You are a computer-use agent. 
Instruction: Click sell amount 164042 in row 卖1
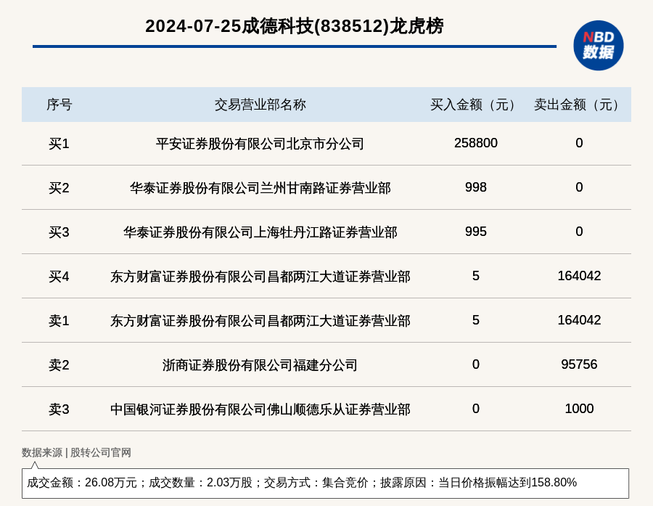point(579,319)
